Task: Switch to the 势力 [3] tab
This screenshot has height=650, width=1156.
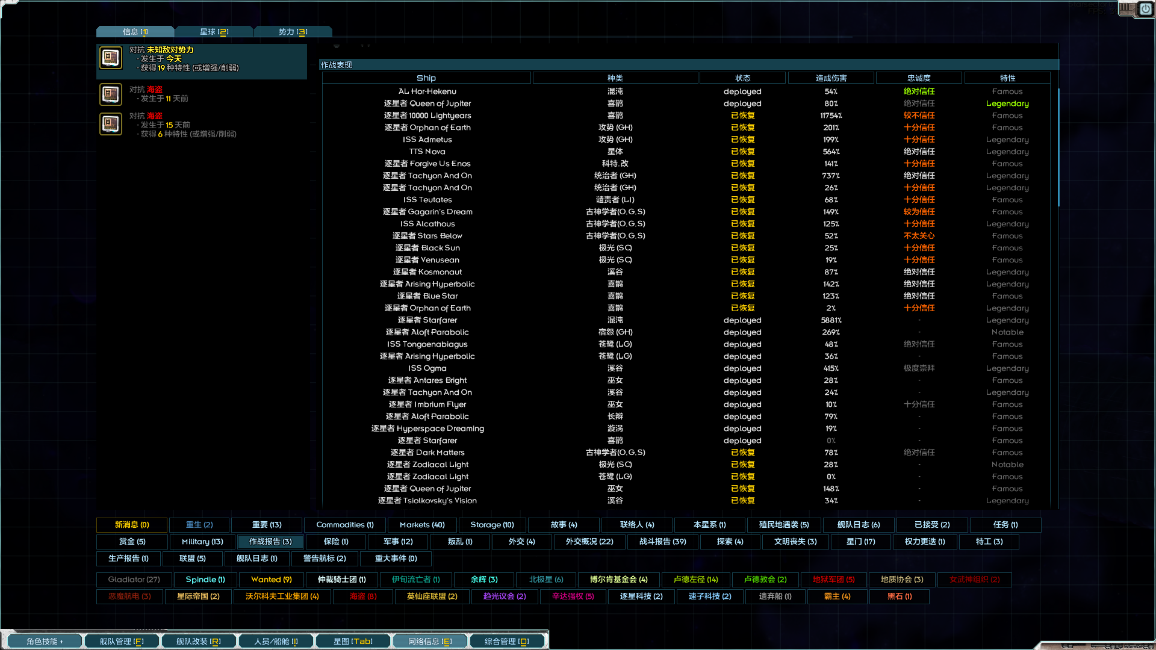Action: point(293,31)
